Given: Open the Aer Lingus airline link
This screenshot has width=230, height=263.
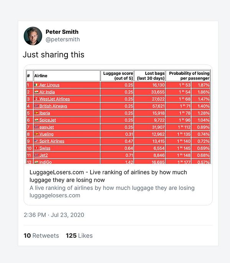Looking at the screenshot, I should [49, 85].
